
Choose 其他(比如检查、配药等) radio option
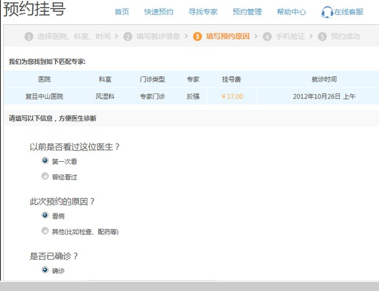pyautogui.click(x=45, y=231)
